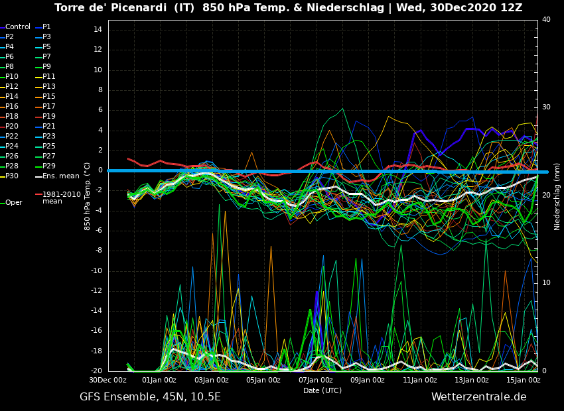
Task: Choose the 'P24' legend label
Action: (x=11, y=147)
